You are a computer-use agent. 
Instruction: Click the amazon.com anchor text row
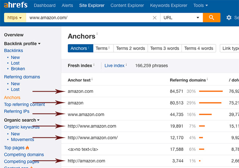(81, 91)
